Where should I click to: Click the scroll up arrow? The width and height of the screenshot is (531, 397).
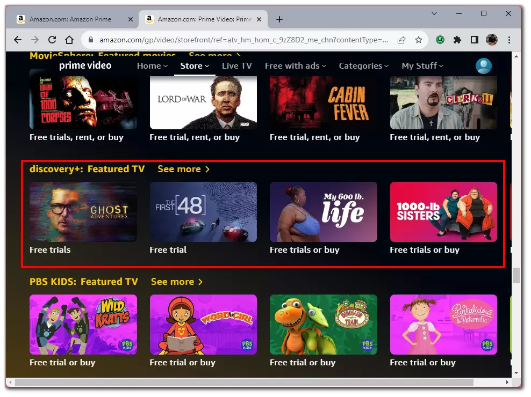[x=516, y=56]
